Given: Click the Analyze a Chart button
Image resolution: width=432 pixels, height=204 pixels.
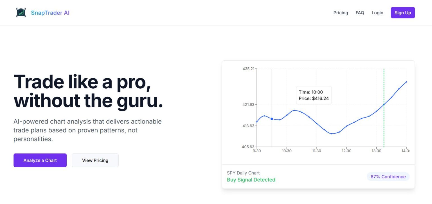Looking at the screenshot, I should coord(40,160).
